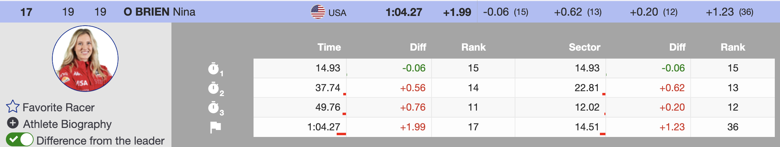Click the Favorite Racer label
780x147 pixels.
pyautogui.click(x=59, y=107)
